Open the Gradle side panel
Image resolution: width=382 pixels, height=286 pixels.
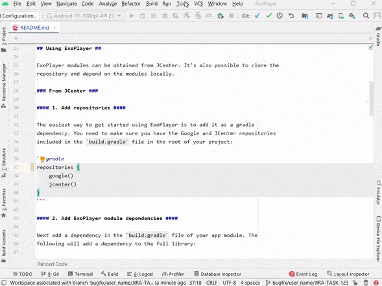[378, 36]
